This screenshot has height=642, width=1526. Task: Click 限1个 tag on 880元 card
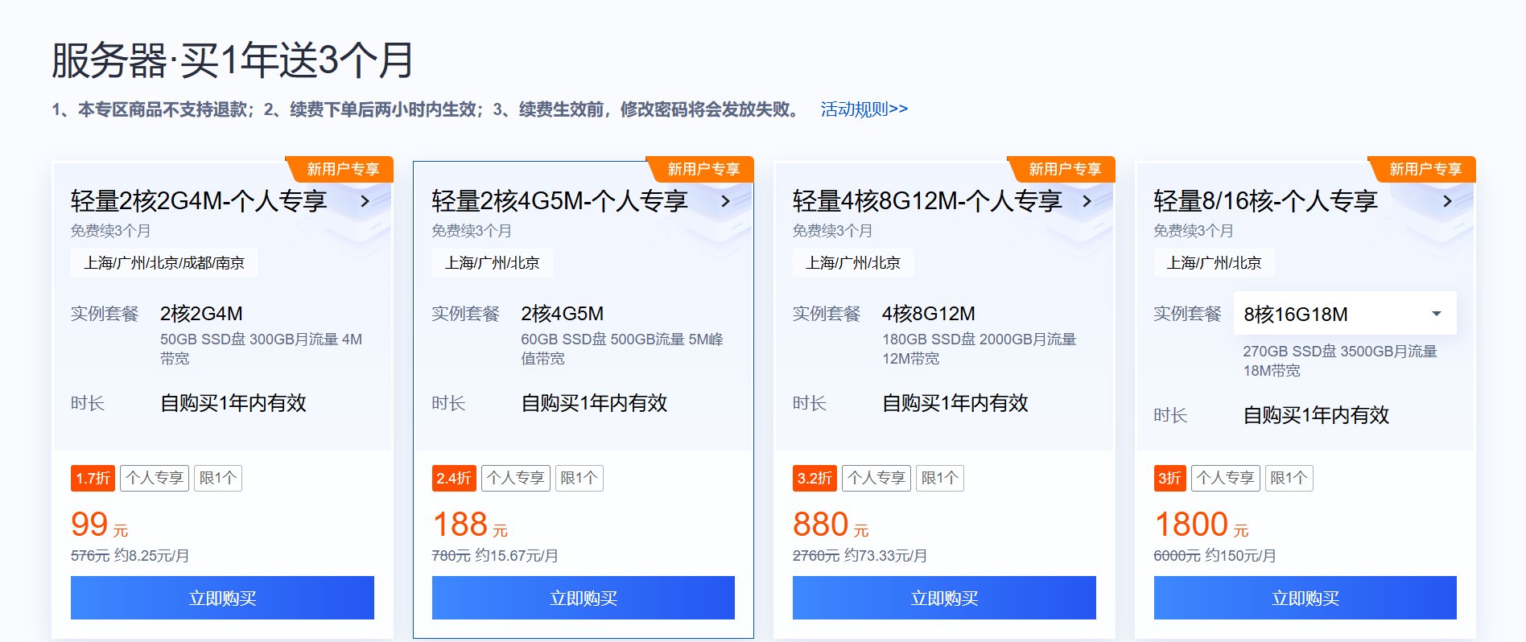[x=940, y=478]
